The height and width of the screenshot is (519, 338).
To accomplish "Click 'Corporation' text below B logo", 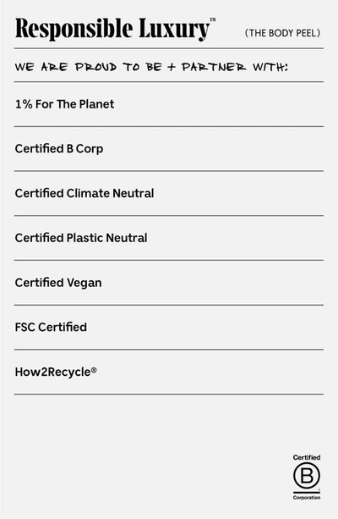I will click(307, 498).
